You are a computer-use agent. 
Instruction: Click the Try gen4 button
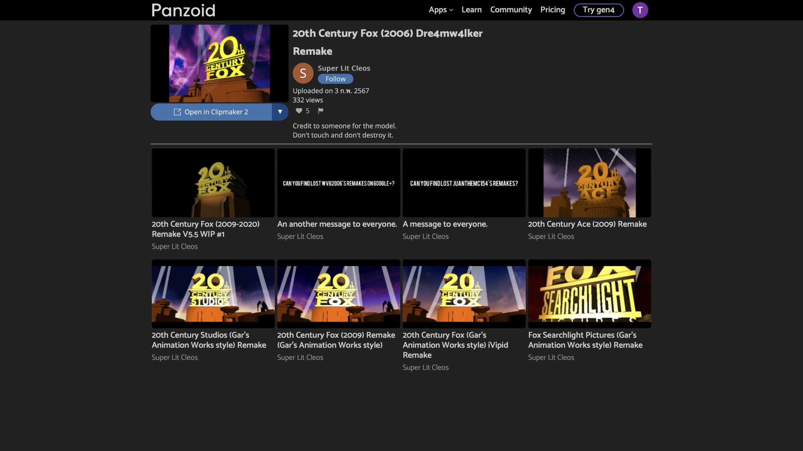598,10
